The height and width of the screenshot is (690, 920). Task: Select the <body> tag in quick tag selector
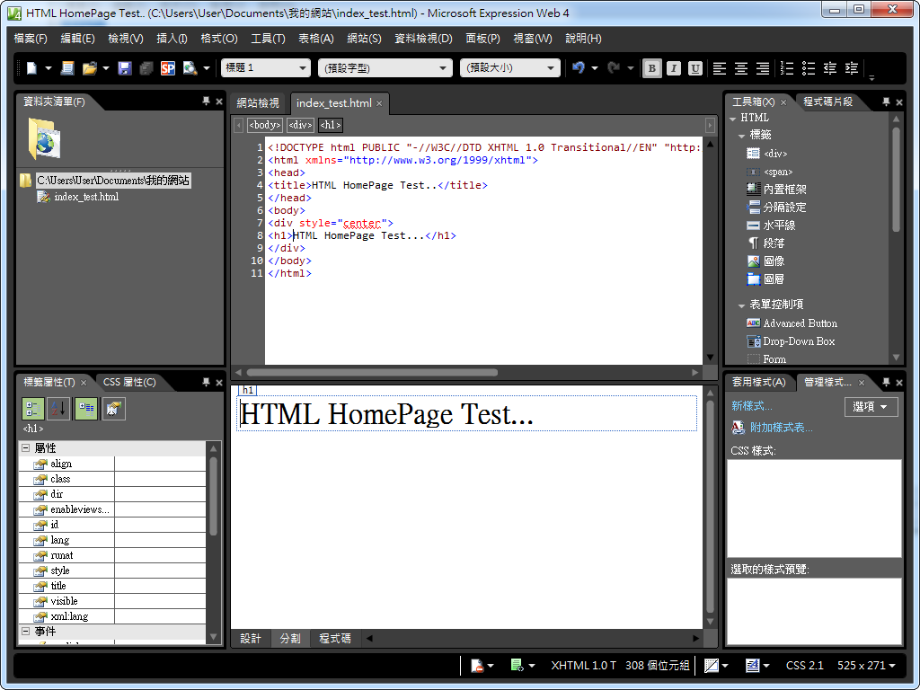[x=265, y=125]
